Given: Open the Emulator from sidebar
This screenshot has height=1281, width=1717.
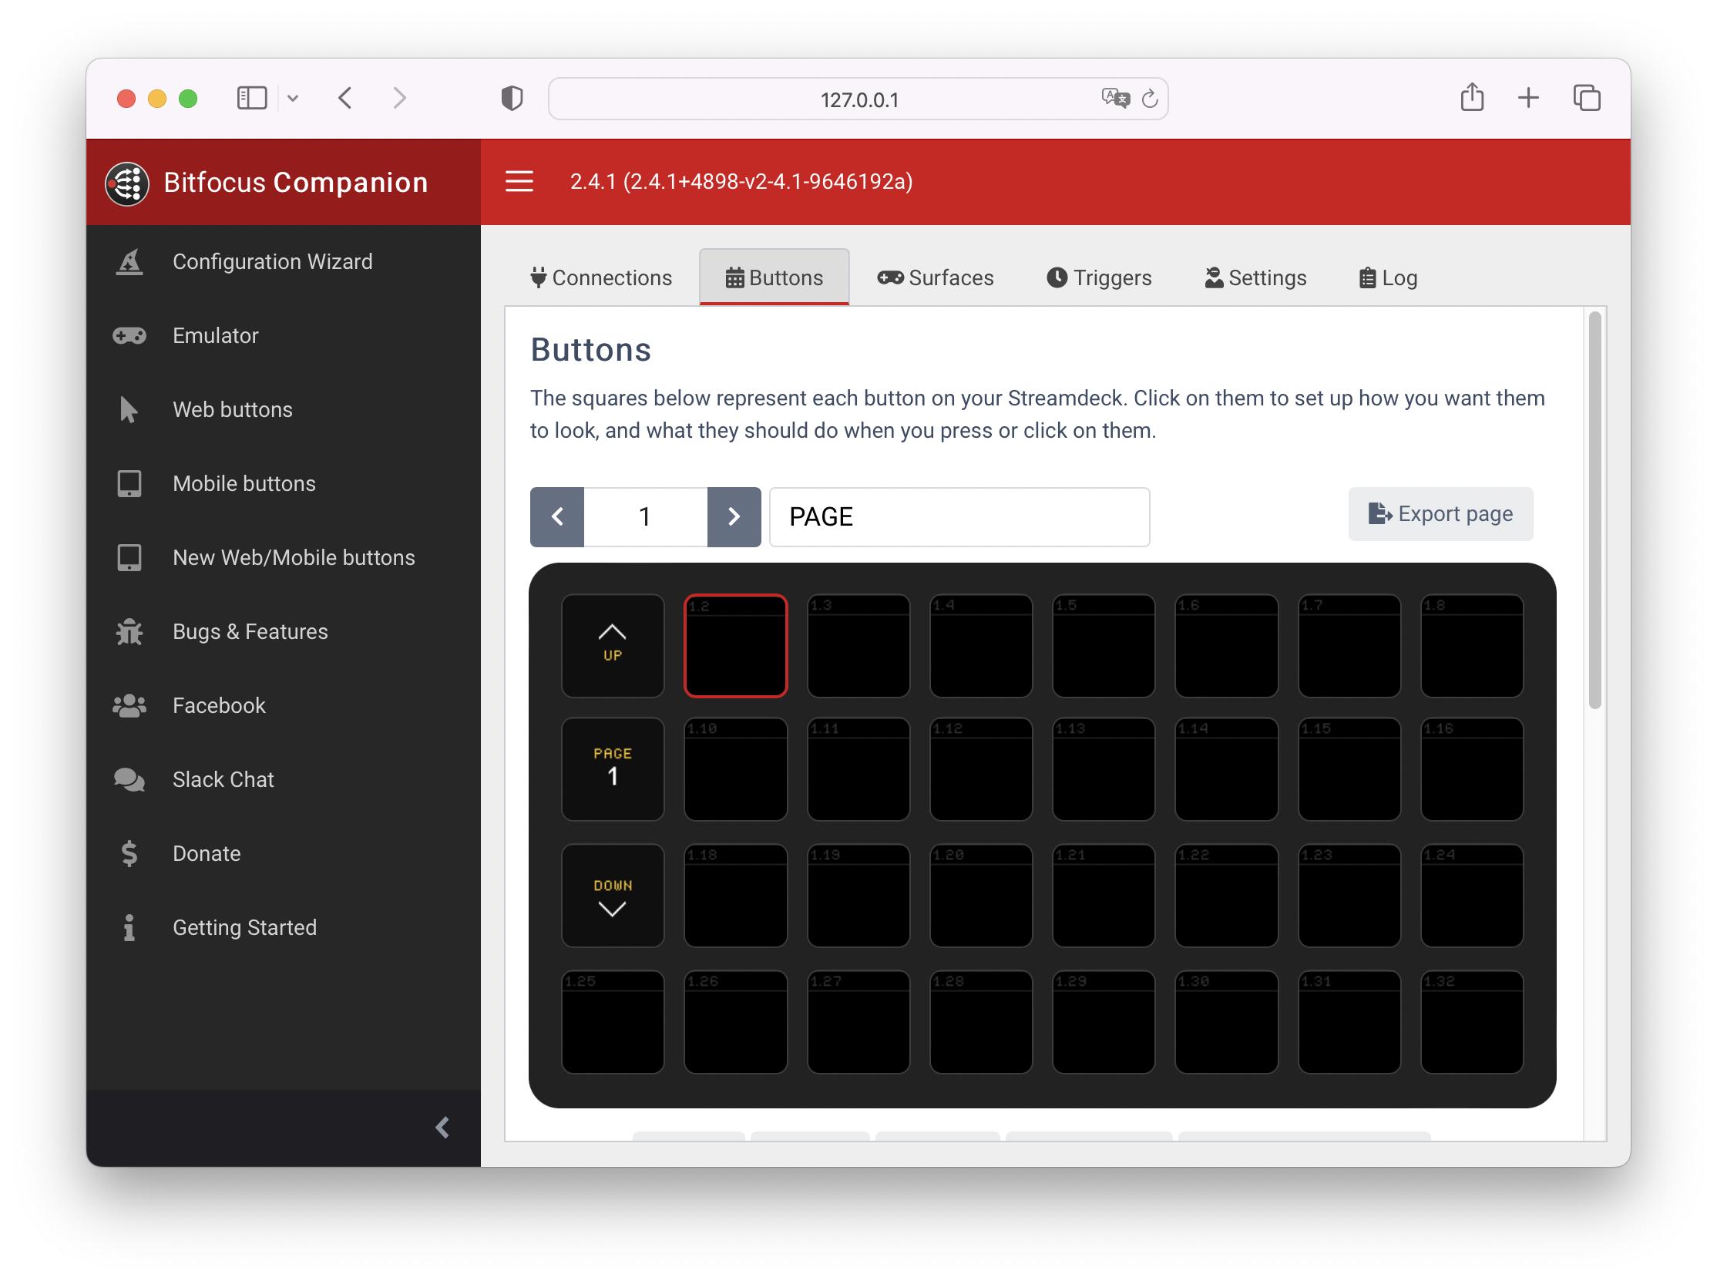Looking at the screenshot, I should click(x=215, y=336).
